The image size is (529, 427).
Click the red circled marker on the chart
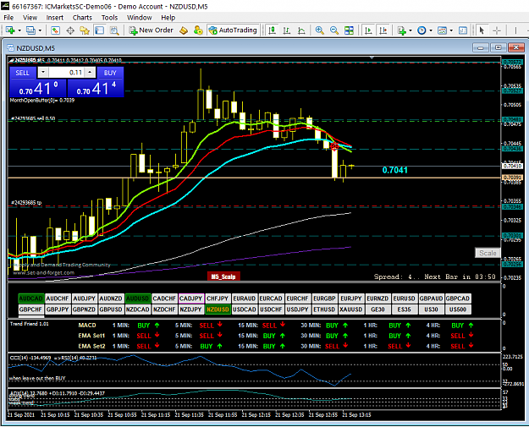coord(334,146)
